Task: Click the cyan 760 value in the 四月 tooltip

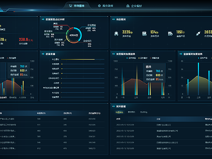Action: (x=158, y=71)
